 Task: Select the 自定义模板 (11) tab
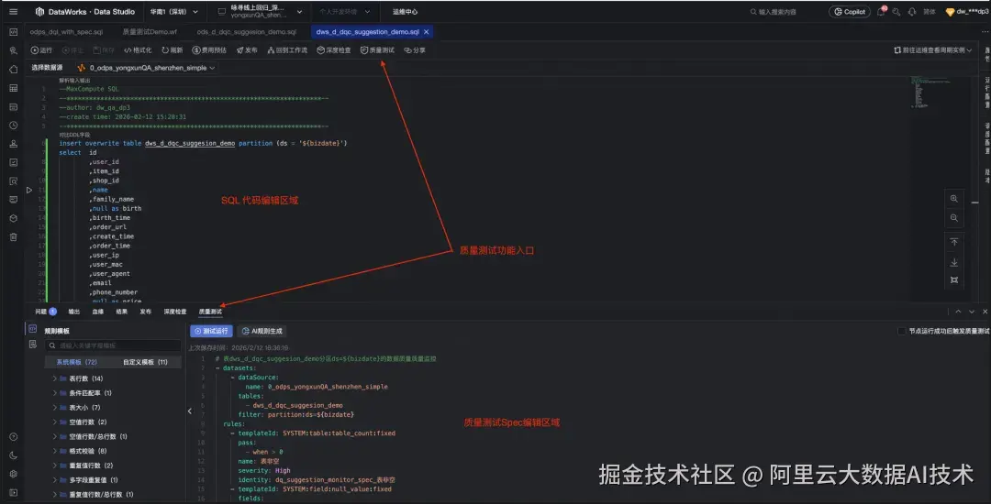point(145,362)
